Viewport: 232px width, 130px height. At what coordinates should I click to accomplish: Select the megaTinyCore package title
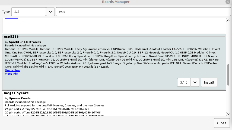[x=16, y=93]
